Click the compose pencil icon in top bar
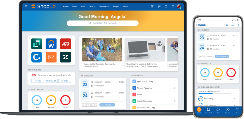This screenshot has height=119, width=244. click(x=152, y=7)
